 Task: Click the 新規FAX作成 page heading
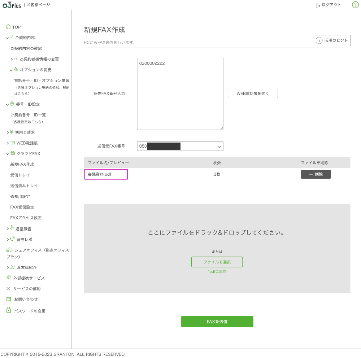click(104, 30)
